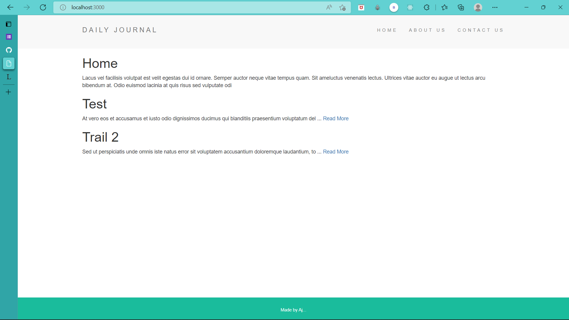The width and height of the screenshot is (569, 320).
Task: Toggle the sidebar panel icon
Action: (9, 24)
